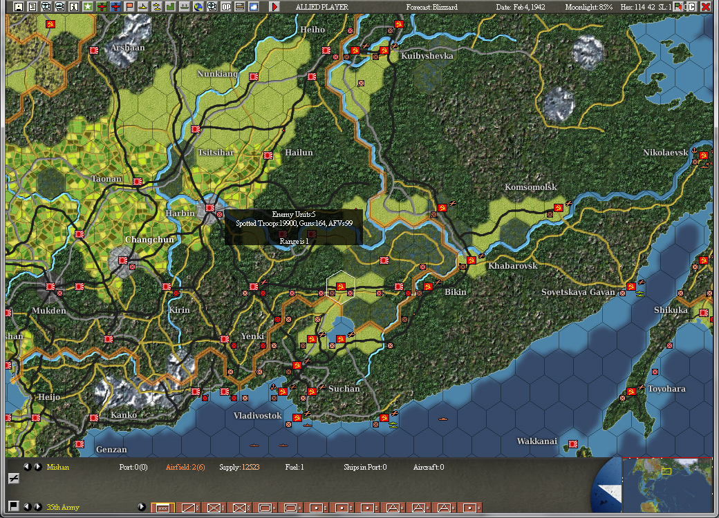Viewport: 719px width, 518px height.
Task: Open the 35th Army unit link
Action: point(63,507)
